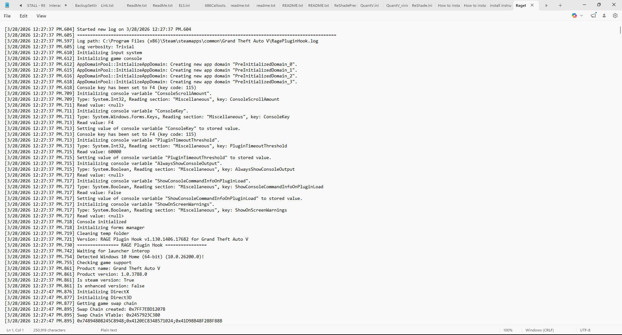
Task: Click the Windows (CRLF) line ending indicator
Action: coord(540,330)
